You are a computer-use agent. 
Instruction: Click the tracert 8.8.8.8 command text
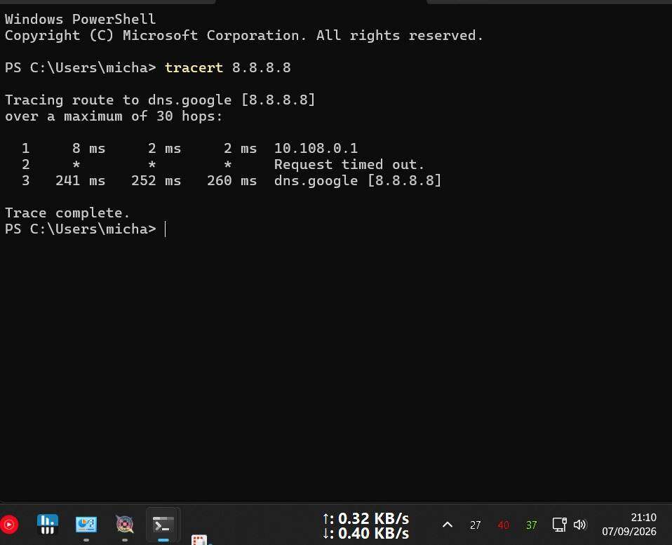coord(227,68)
